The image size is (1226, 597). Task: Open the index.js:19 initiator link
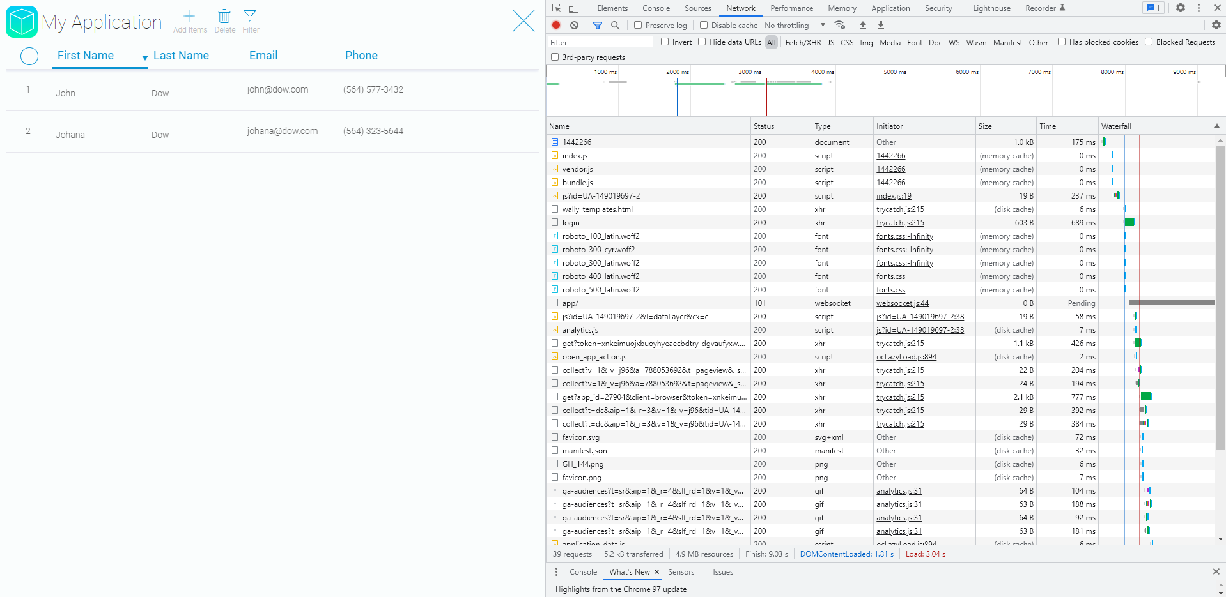coord(894,196)
